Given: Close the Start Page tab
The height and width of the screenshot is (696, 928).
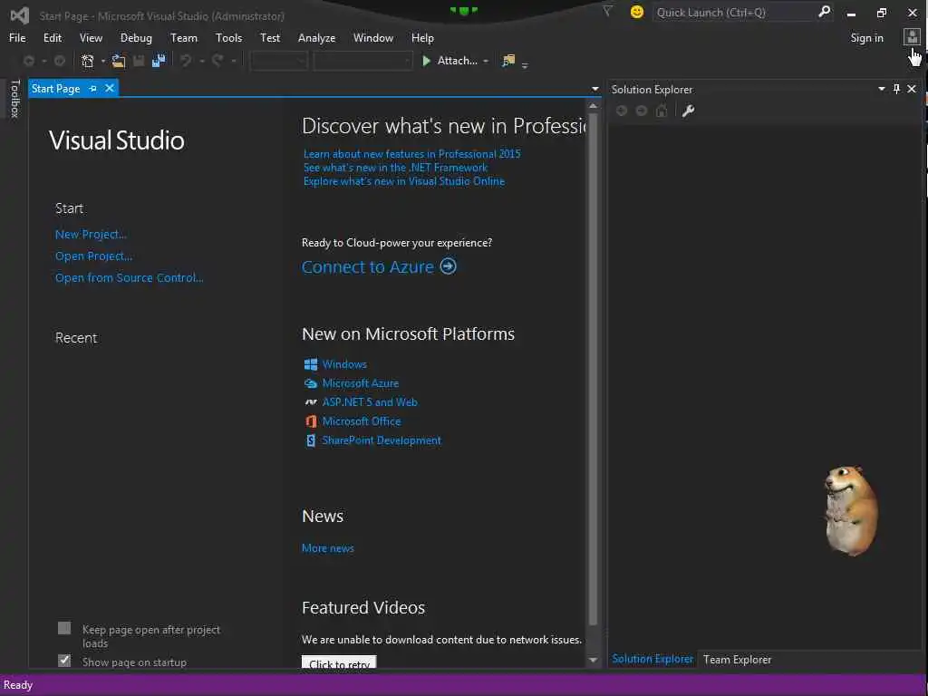Looking at the screenshot, I should [x=110, y=88].
